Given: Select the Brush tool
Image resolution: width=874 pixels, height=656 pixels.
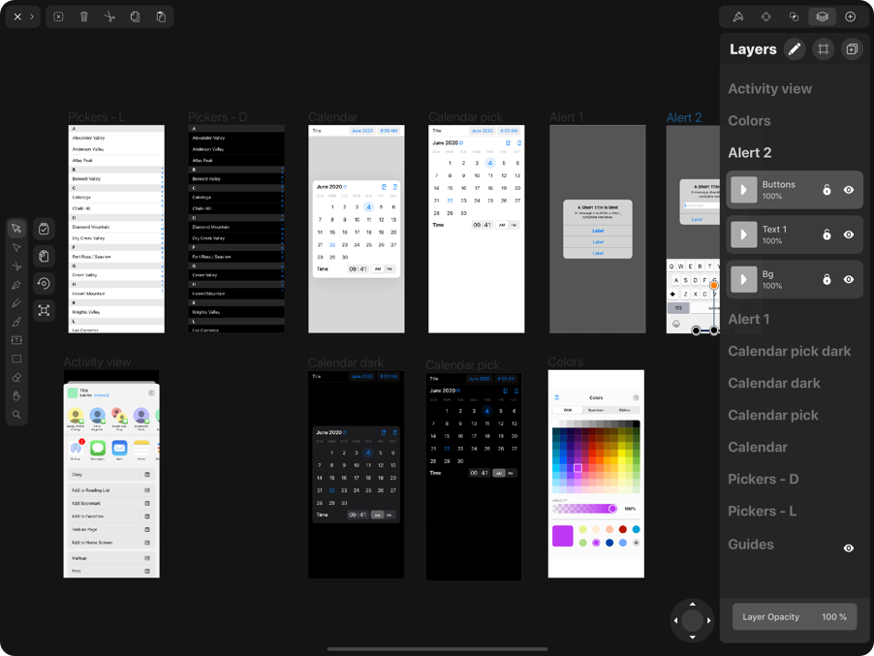Looking at the screenshot, I should click(16, 322).
